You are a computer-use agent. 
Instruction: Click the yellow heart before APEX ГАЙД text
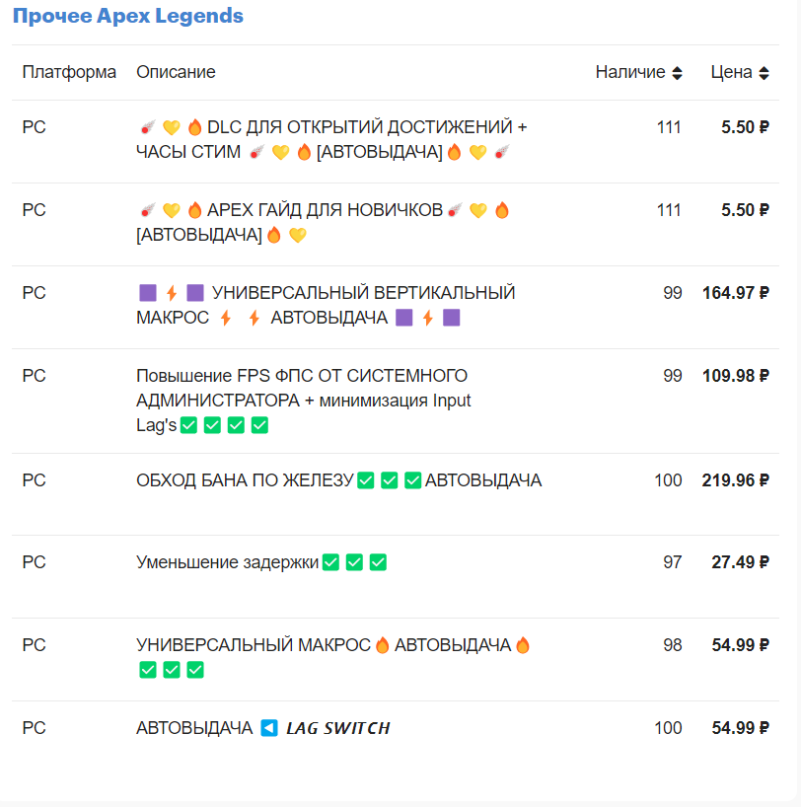172,210
